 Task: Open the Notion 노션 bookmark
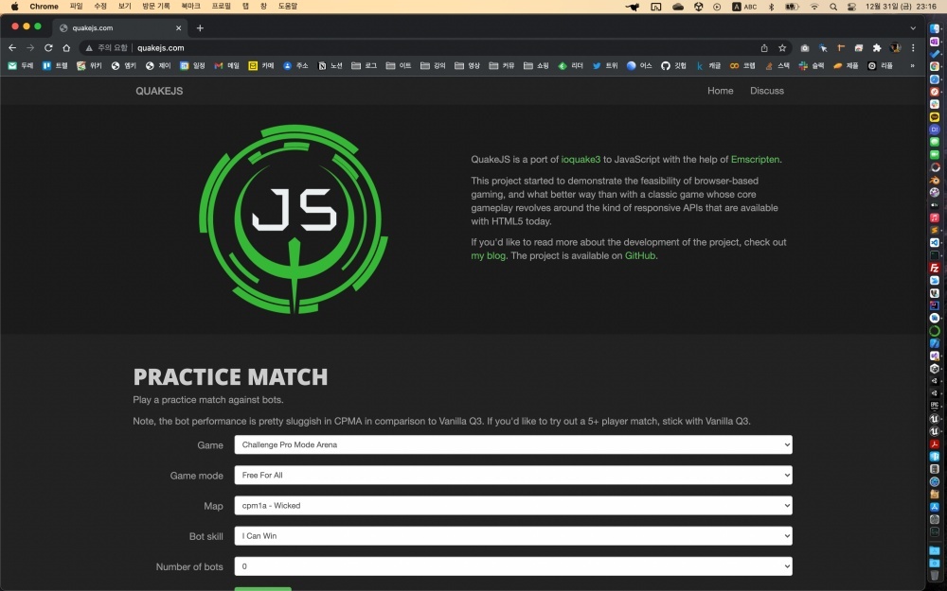click(331, 66)
